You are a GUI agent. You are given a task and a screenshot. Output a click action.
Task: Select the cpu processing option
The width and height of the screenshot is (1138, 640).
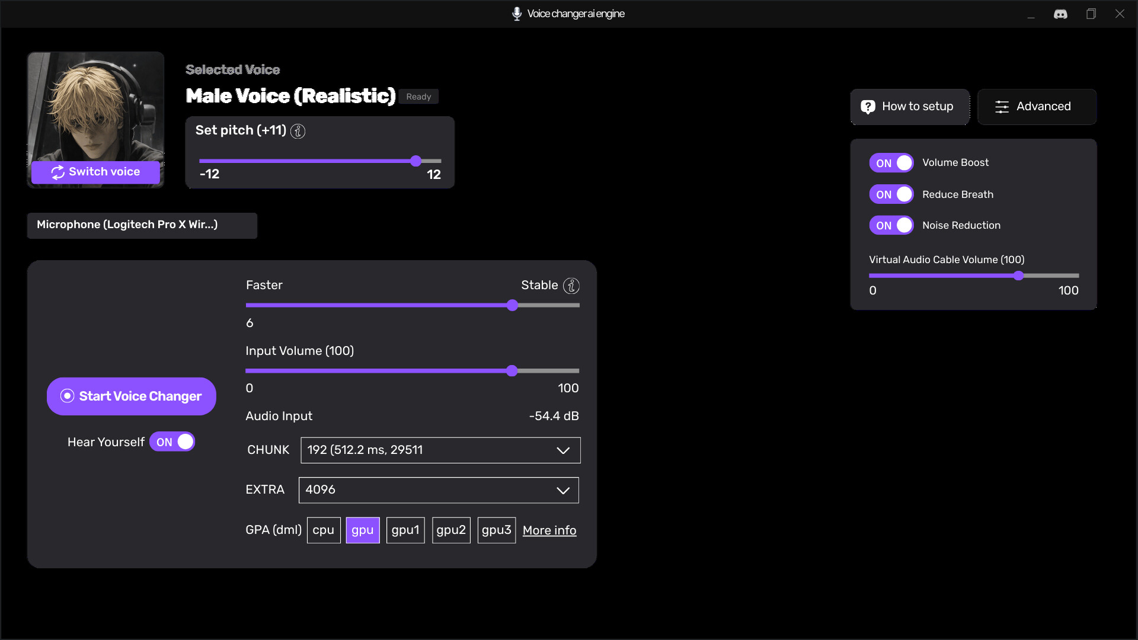323,530
